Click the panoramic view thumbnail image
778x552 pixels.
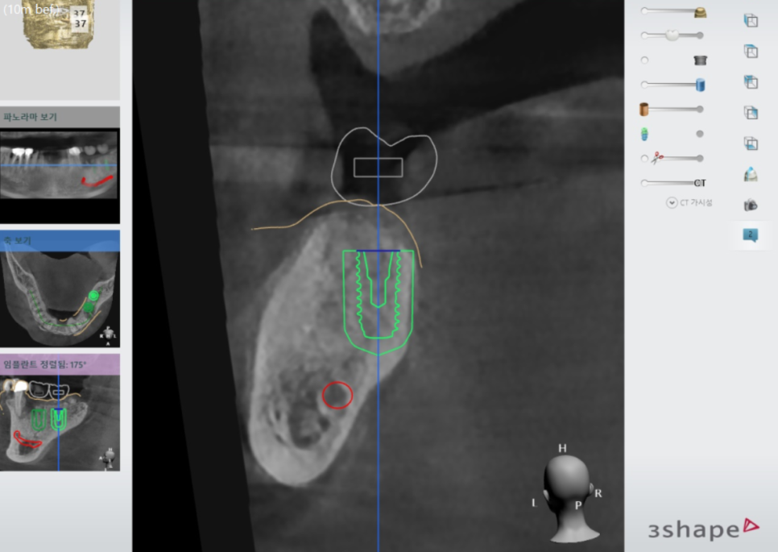click(60, 165)
